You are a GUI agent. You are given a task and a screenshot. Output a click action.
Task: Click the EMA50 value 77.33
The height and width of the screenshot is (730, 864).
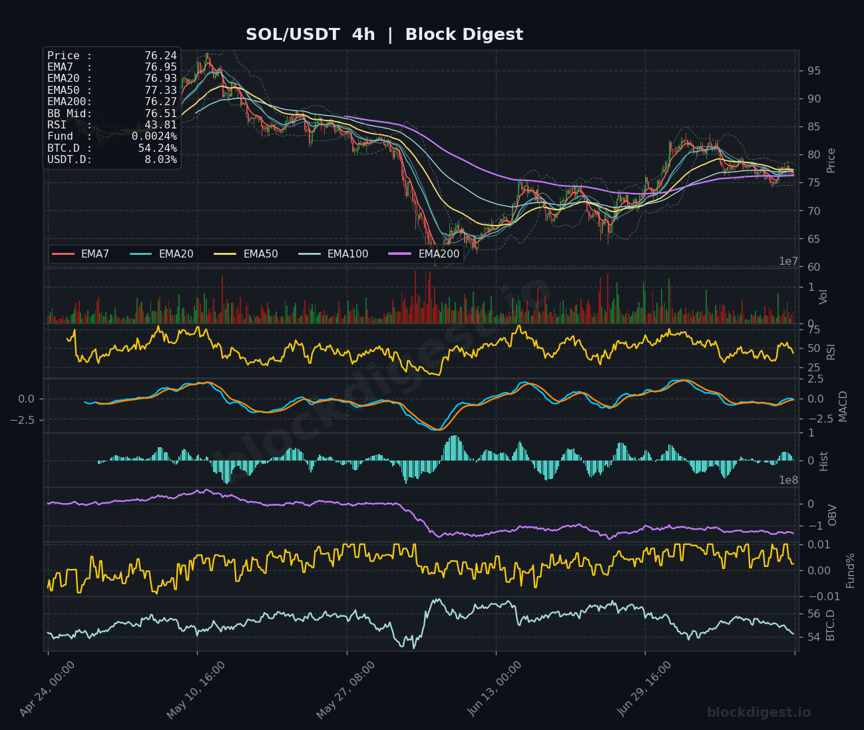click(x=160, y=91)
